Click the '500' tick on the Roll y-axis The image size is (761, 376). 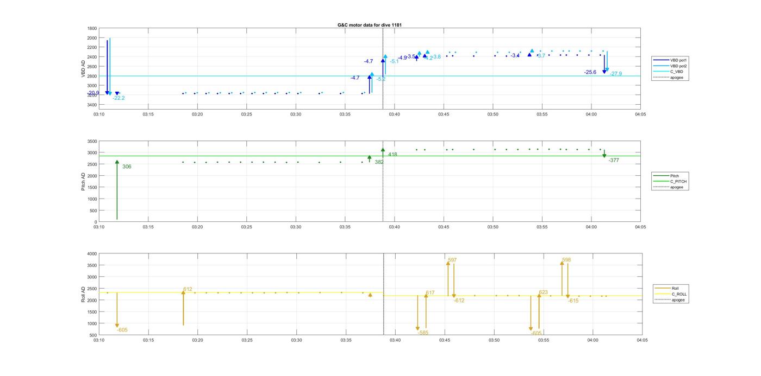coord(94,335)
